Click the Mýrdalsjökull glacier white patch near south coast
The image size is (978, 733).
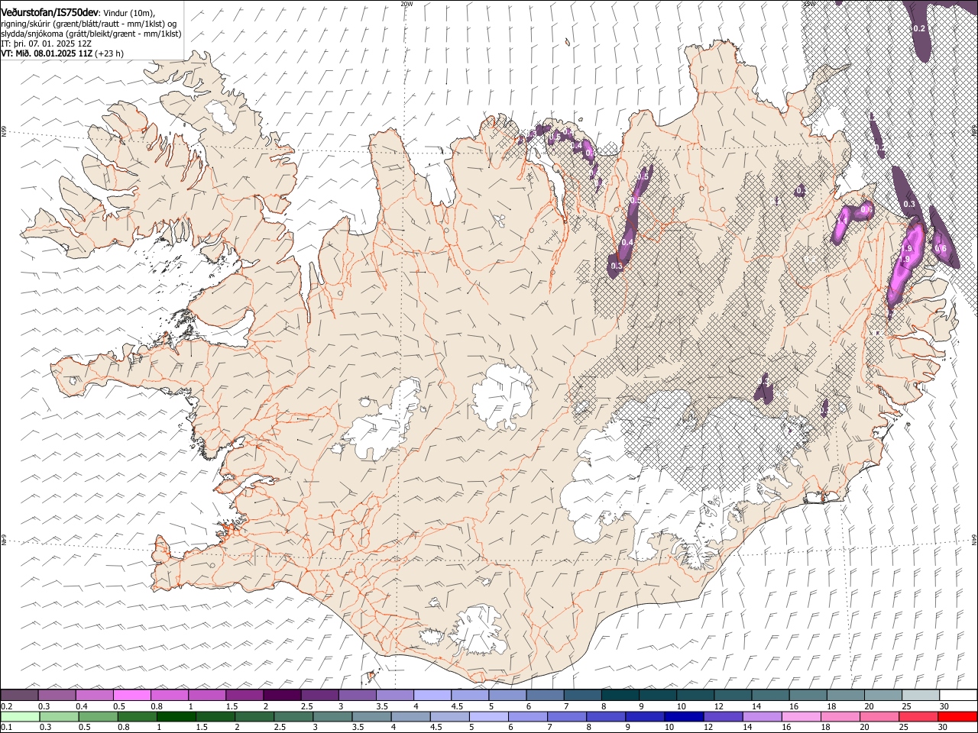pyautogui.click(x=478, y=630)
